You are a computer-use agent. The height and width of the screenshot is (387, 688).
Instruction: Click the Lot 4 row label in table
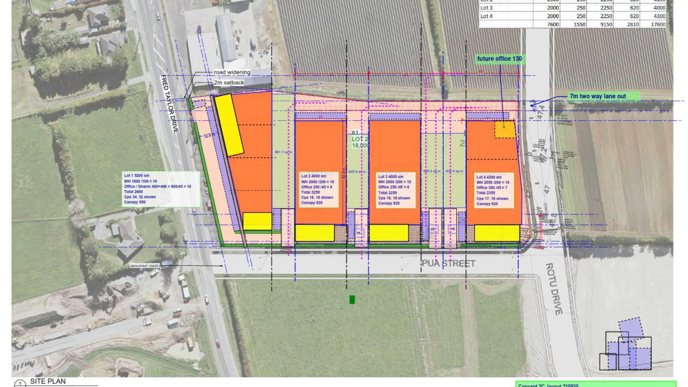click(487, 16)
